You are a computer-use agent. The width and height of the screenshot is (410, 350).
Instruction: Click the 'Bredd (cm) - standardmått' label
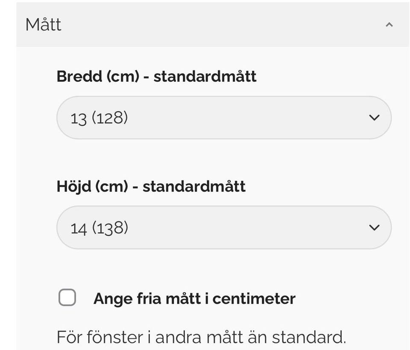coord(156,76)
